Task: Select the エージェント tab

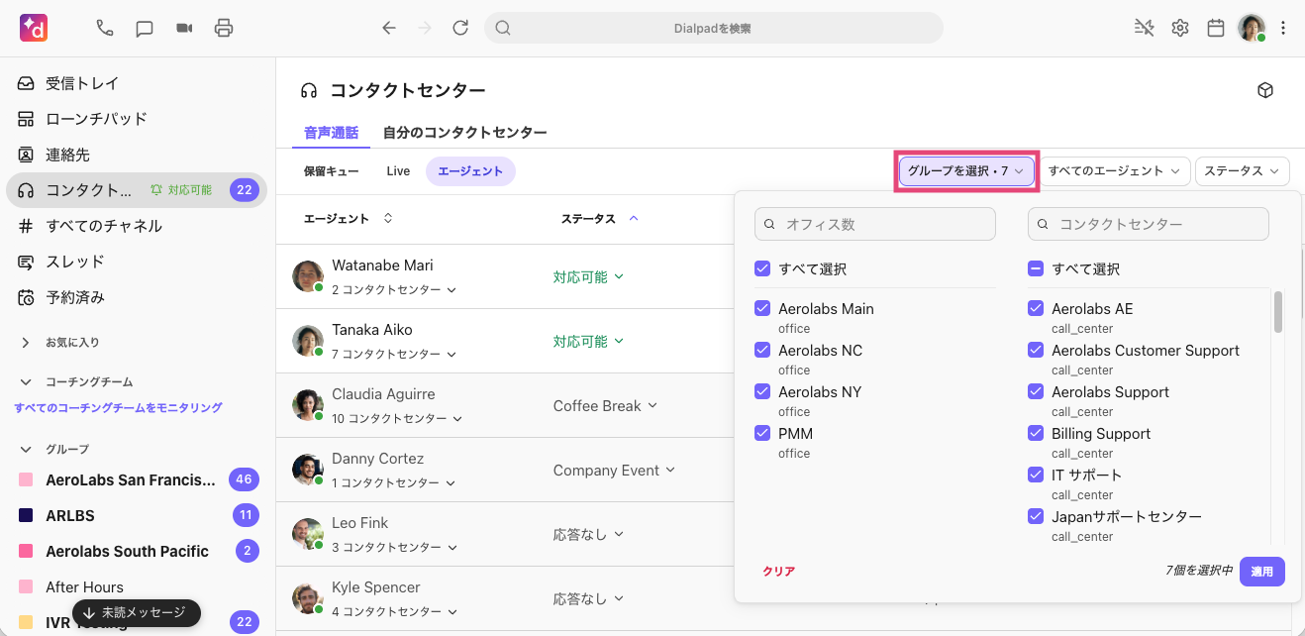Action: [470, 171]
